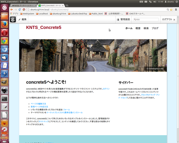The width and height of the screenshot is (179, 143).
Task: Launch Inkscape from the dock
Action: click(5, 90)
